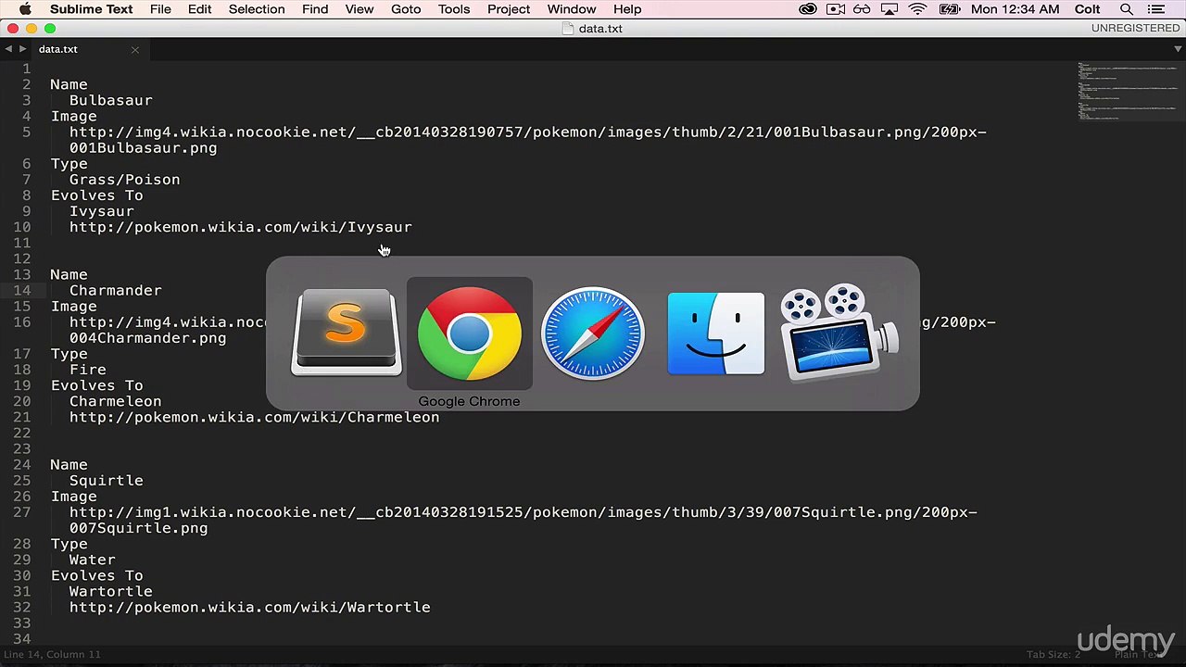Open the Colt user menu
1186x667 pixels.
[1088, 9]
